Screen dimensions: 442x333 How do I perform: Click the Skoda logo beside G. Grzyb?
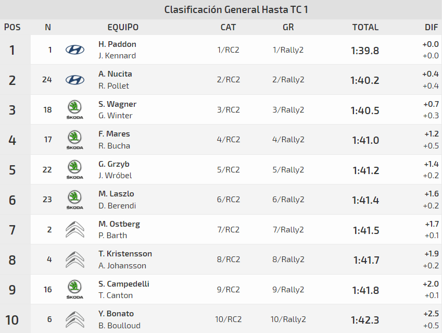pos(74,170)
